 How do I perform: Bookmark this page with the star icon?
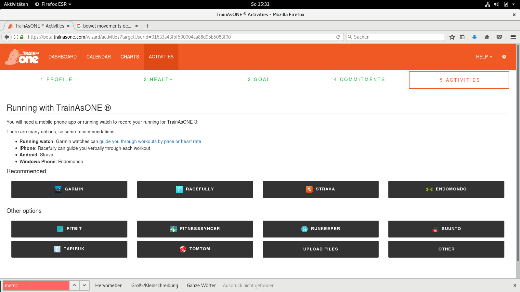point(452,37)
